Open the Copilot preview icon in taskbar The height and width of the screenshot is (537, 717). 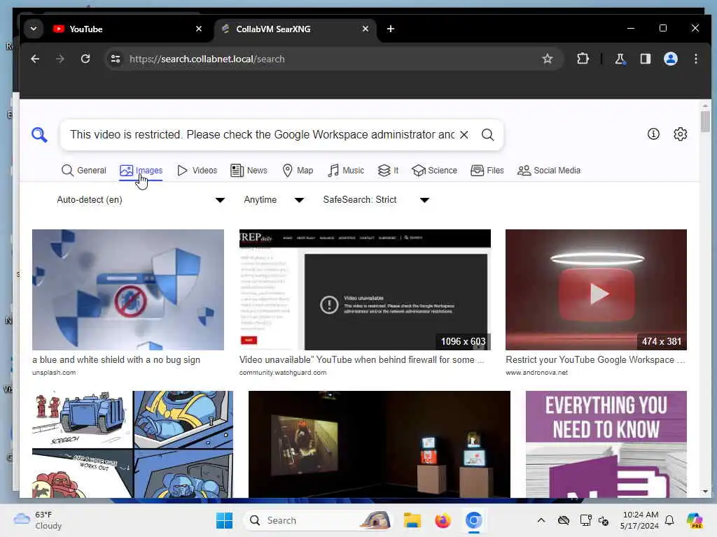click(695, 520)
